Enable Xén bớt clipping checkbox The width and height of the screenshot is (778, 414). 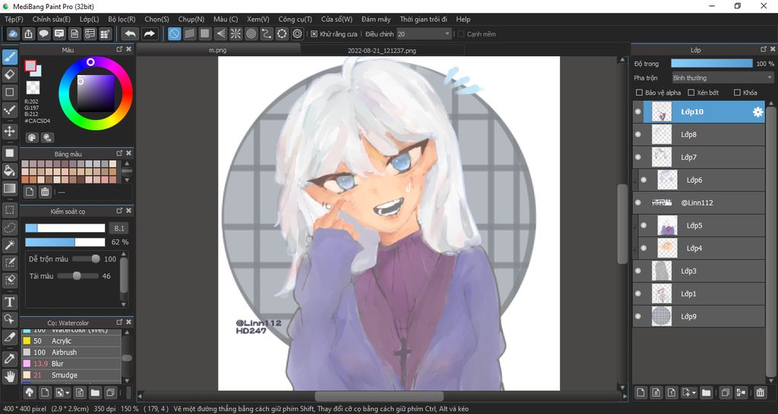click(691, 93)
